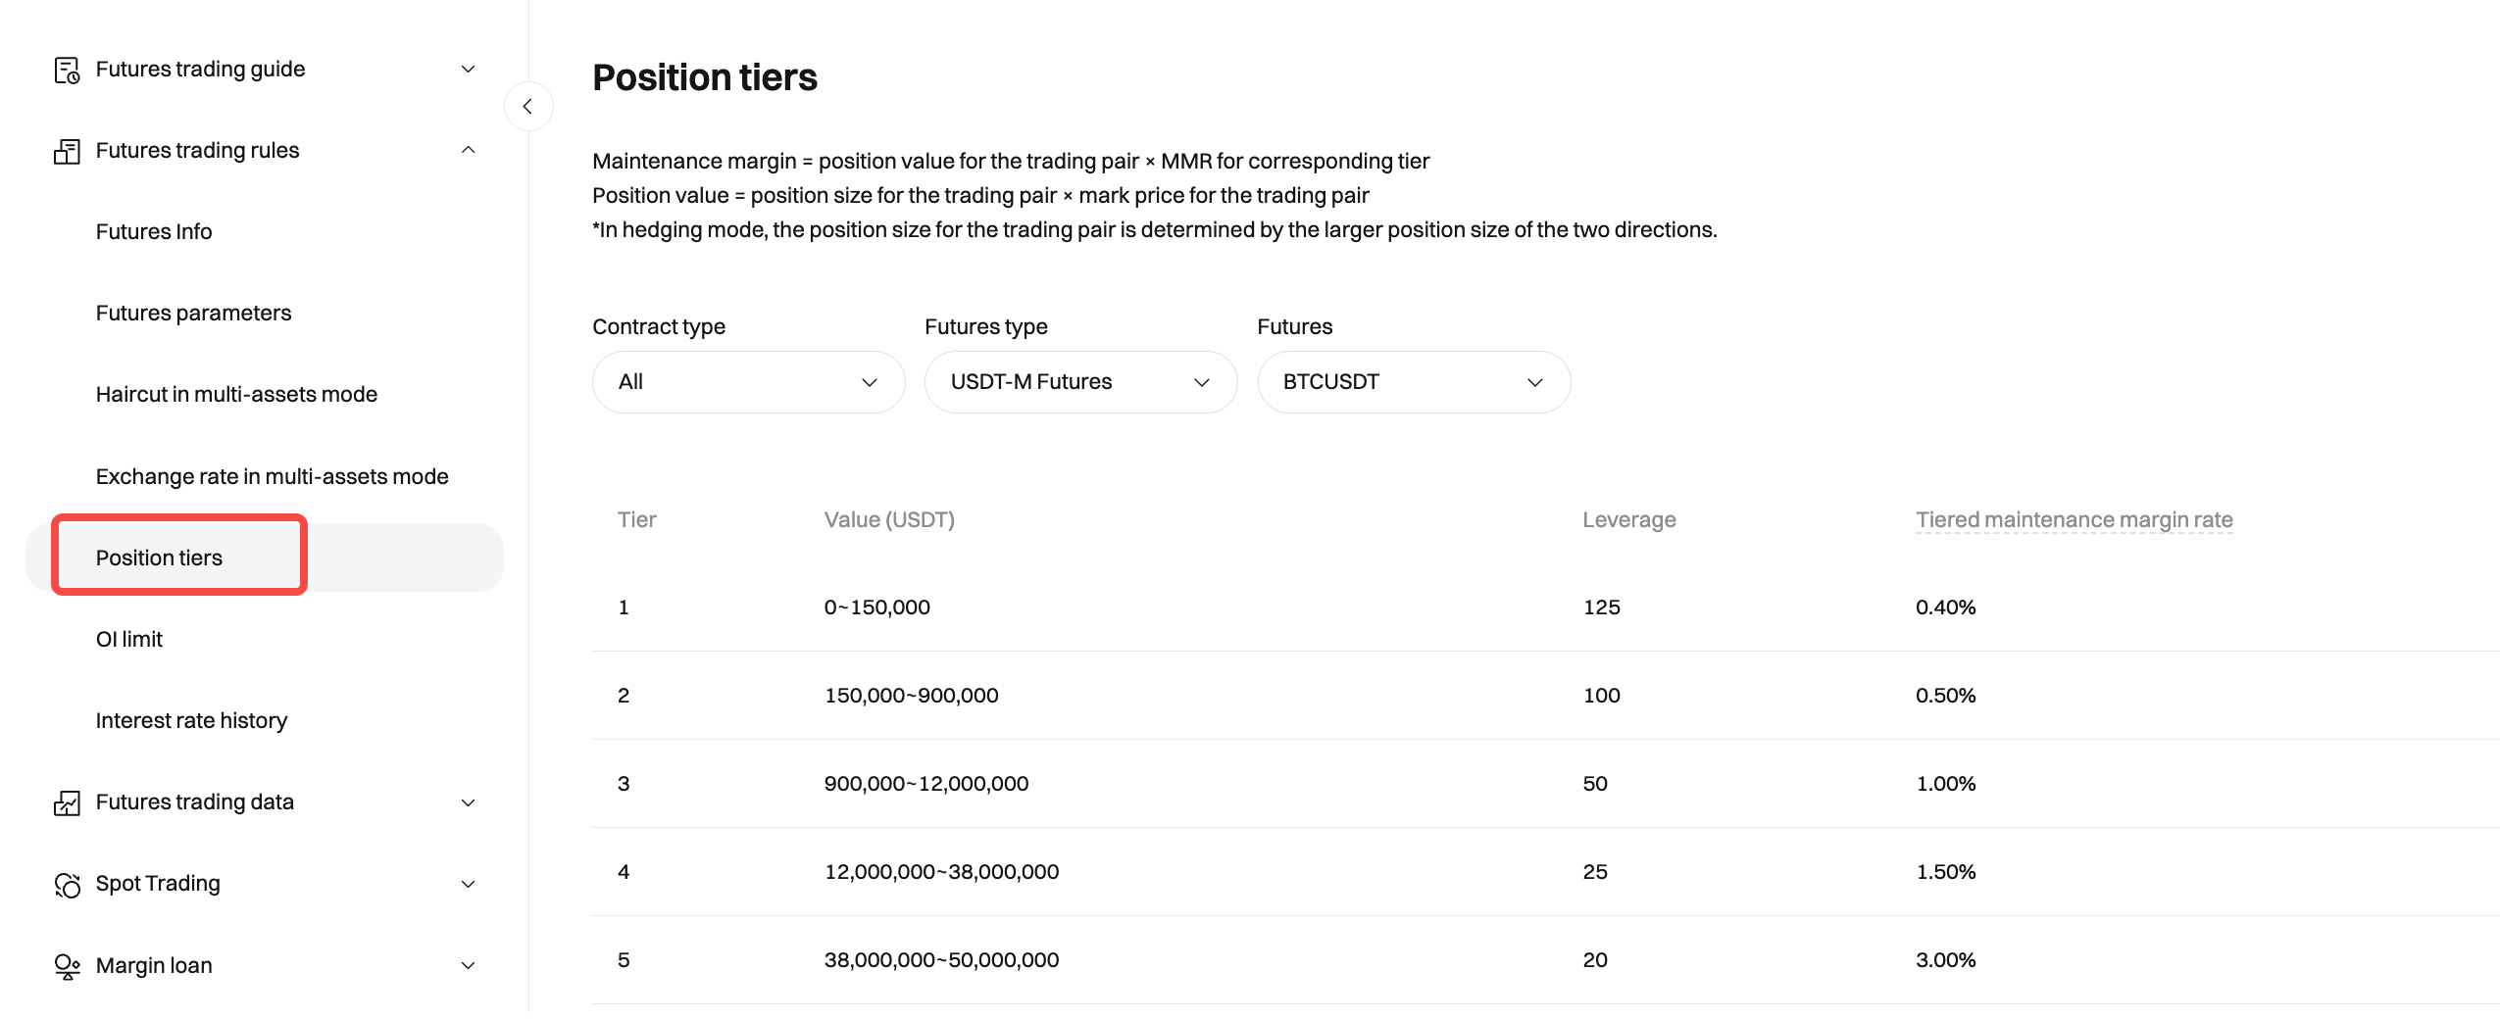Click the Futures trading data chart icon
Image resolution: width=2500 pixels, height=1019 pixels.
[67, 802]
